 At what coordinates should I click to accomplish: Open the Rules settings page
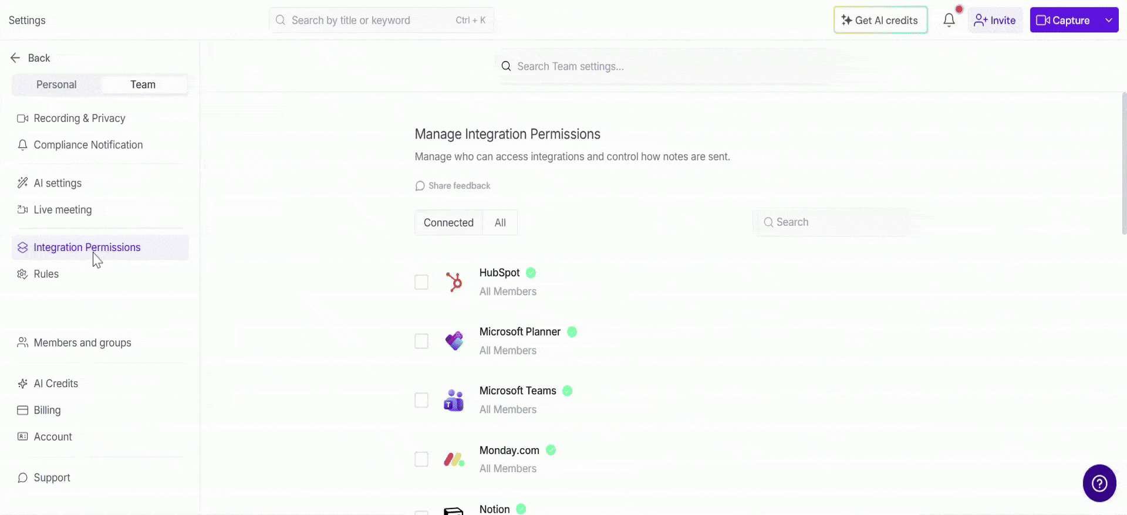pos(100,274)
